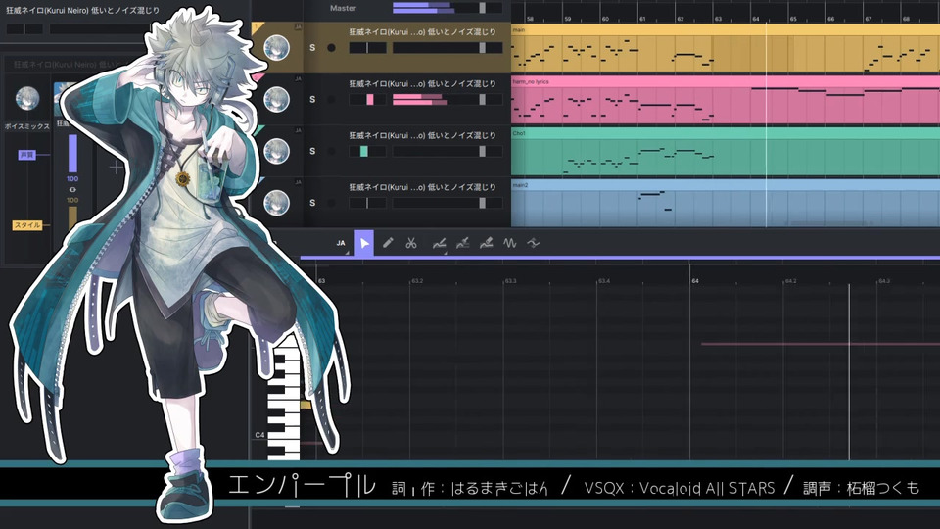Solo the blue main2 track
The image size is (940, 529).
click(312, 203)
